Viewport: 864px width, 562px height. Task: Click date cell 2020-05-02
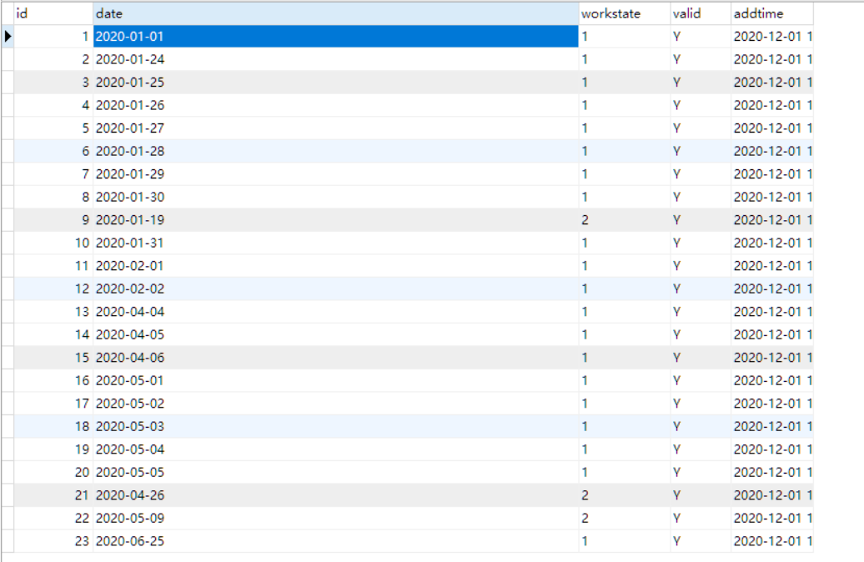coord(335,404)
